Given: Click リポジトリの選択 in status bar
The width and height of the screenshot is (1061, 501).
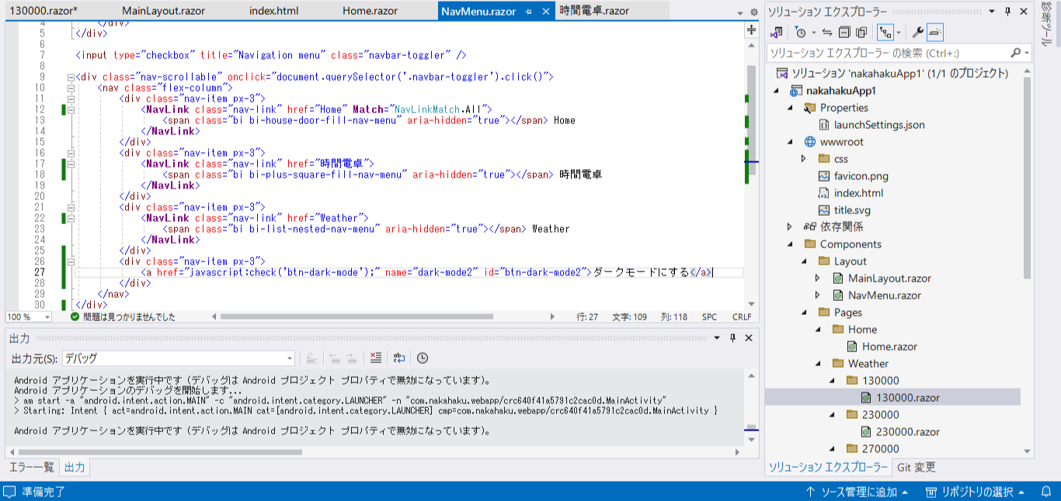Looking at the screenshot, I should pyautogui.click(x=976, y=492).
